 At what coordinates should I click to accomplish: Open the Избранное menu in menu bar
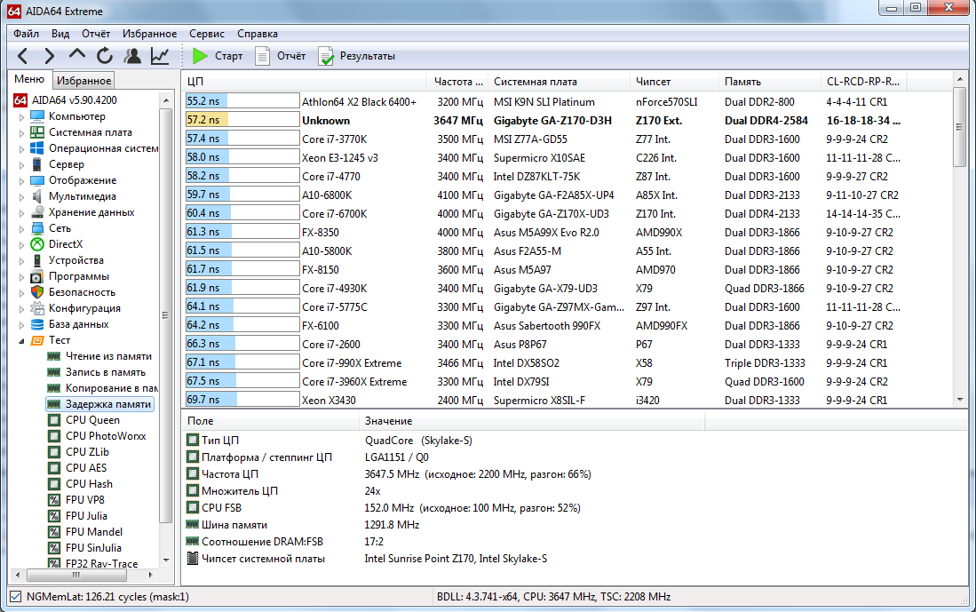click(149, 34)
